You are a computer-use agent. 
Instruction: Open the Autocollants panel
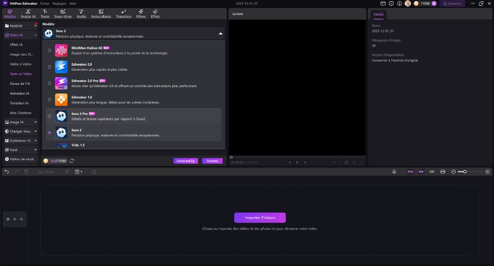coord(101,14)
